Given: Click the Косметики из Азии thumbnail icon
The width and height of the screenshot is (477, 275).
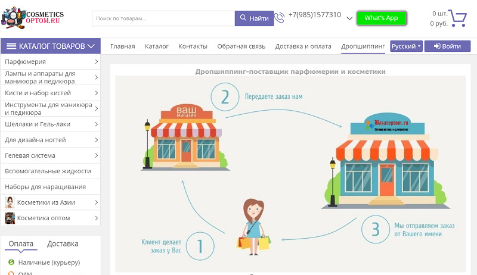Looking at the screenshot, I should pos(10,202).
